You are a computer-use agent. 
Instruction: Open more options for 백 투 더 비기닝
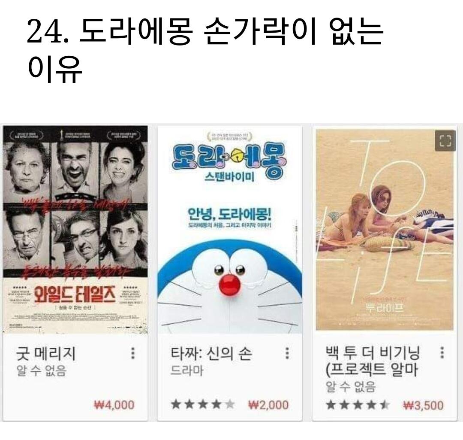(442, 352)
